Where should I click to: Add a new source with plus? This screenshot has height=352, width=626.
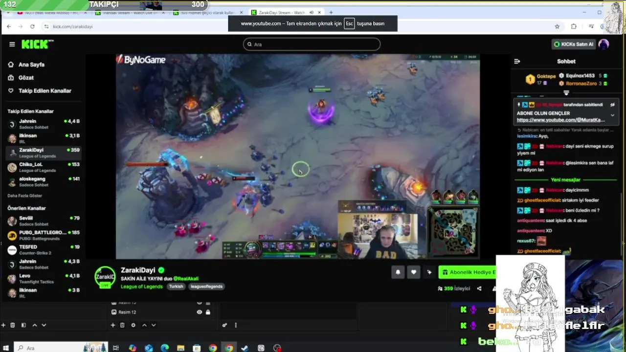[112, 325]
